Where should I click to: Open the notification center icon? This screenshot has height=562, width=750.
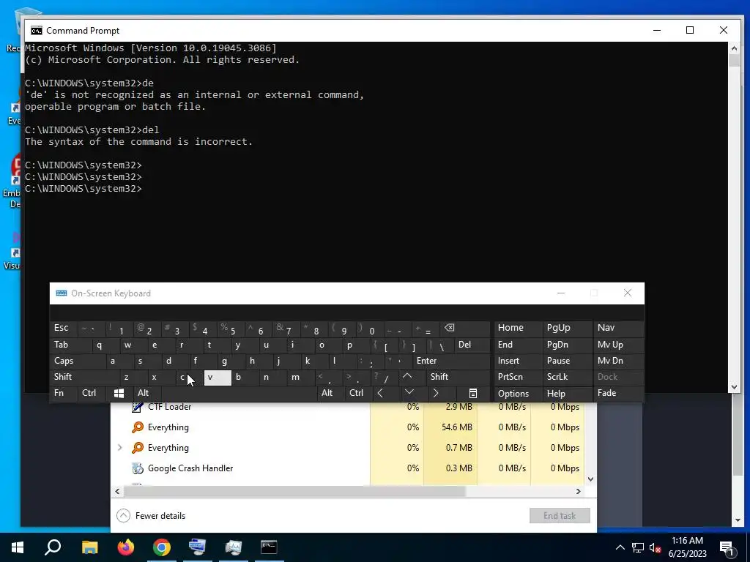tap(727, 547)
